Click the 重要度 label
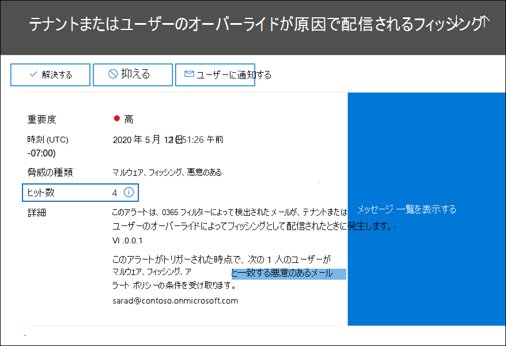Image resolution: width=506 pixels, height=346 pixels. click(41, 119)
